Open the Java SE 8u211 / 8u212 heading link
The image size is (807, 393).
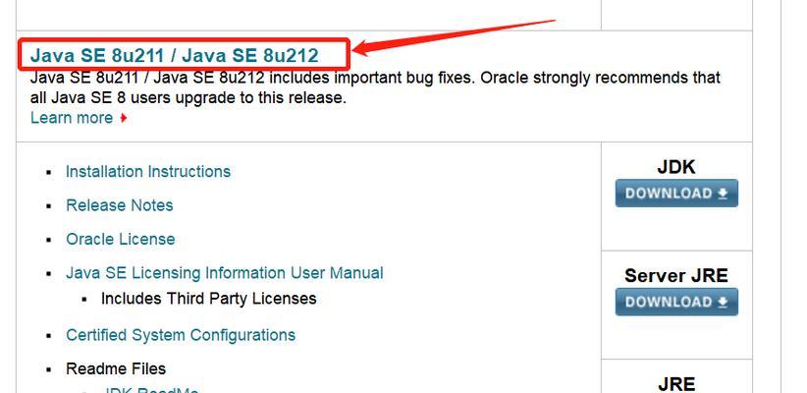pyautogui.click(x=175, y=55)
